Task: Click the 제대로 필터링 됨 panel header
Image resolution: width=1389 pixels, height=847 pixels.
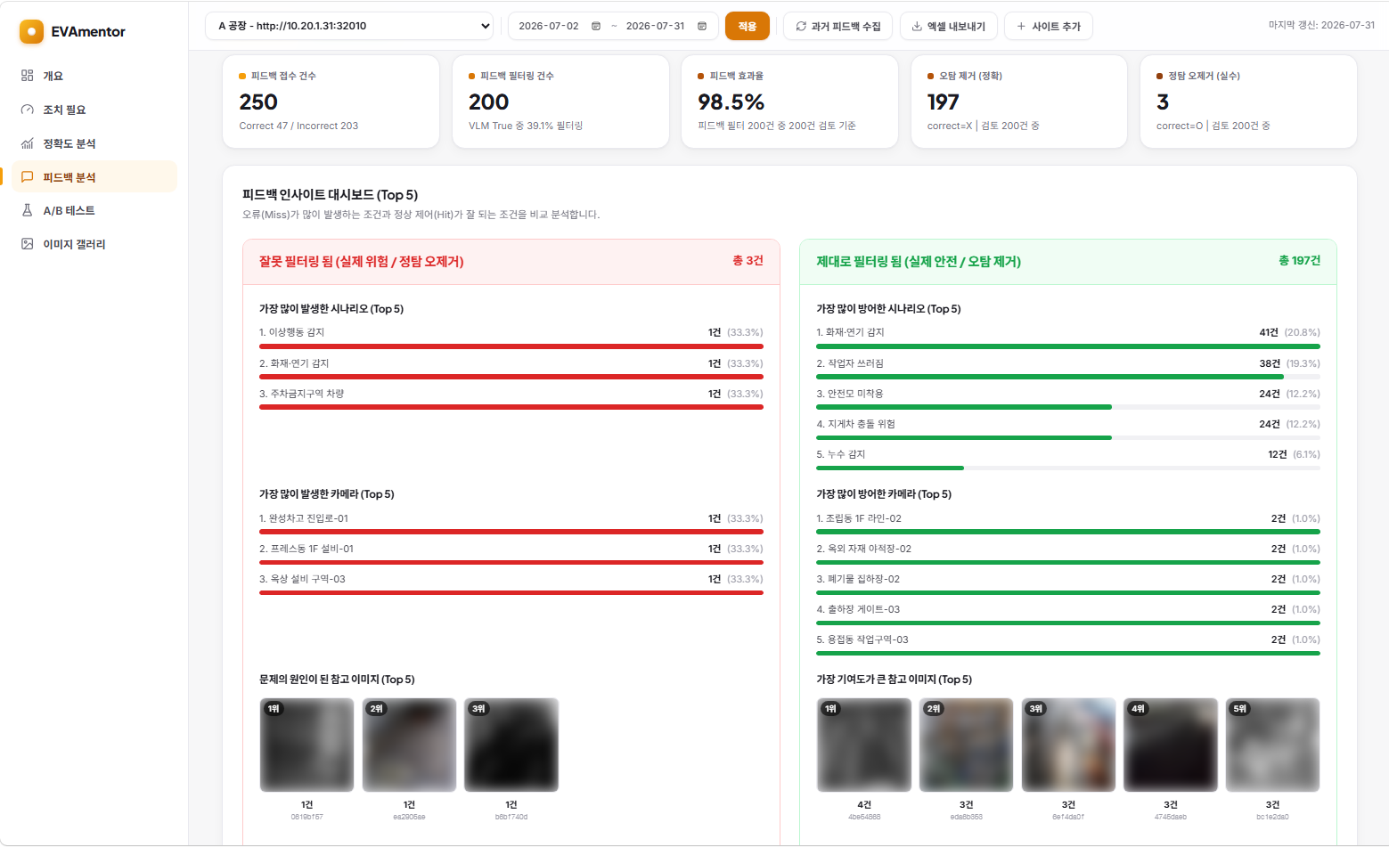Action: point(1068,262)
